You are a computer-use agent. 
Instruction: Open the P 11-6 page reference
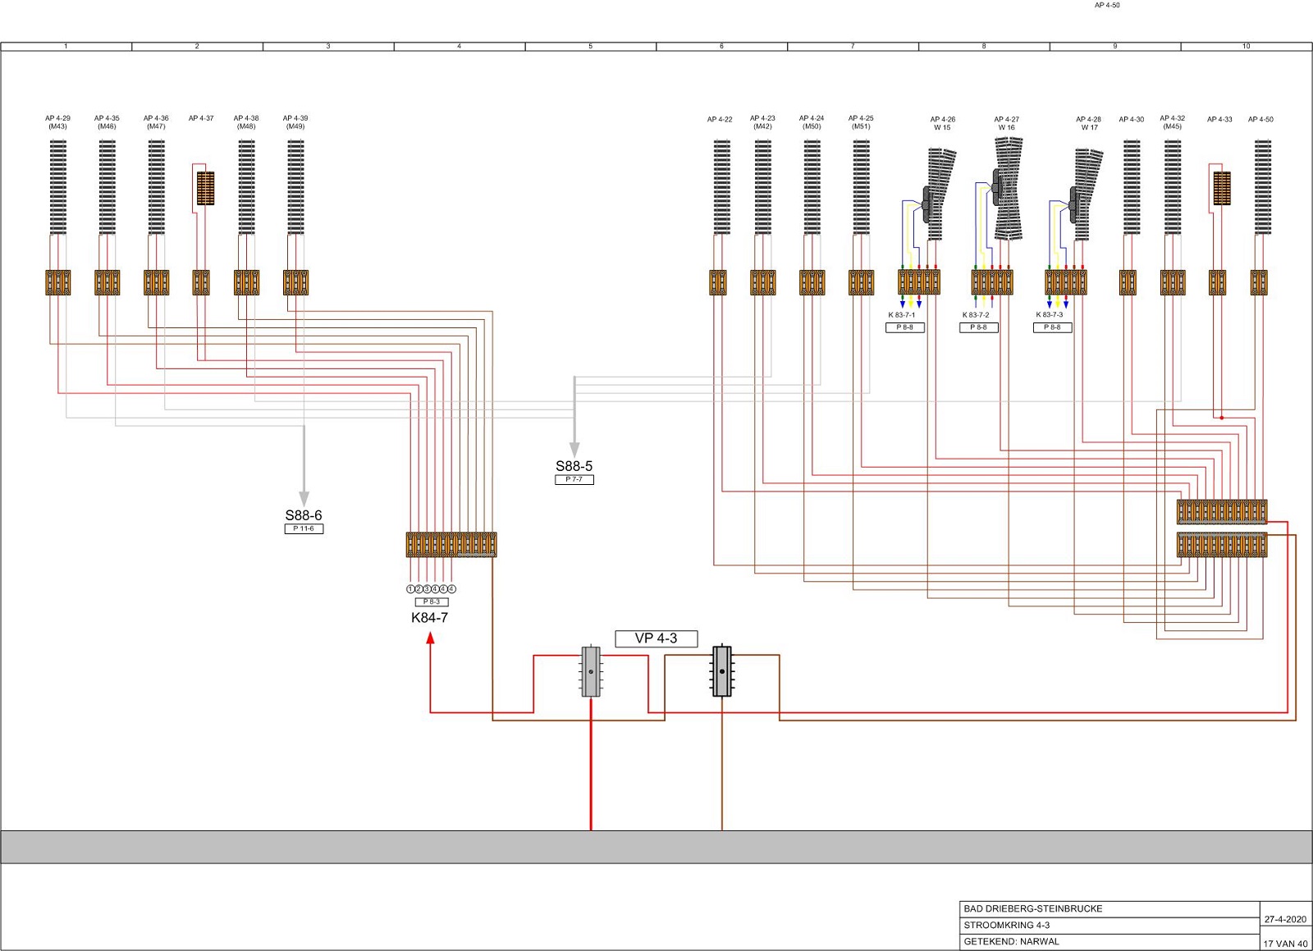[x=304, y=528]
